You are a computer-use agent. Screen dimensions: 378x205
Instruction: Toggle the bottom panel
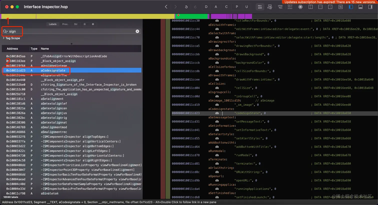pyautogui.click(x=360, y=7)
